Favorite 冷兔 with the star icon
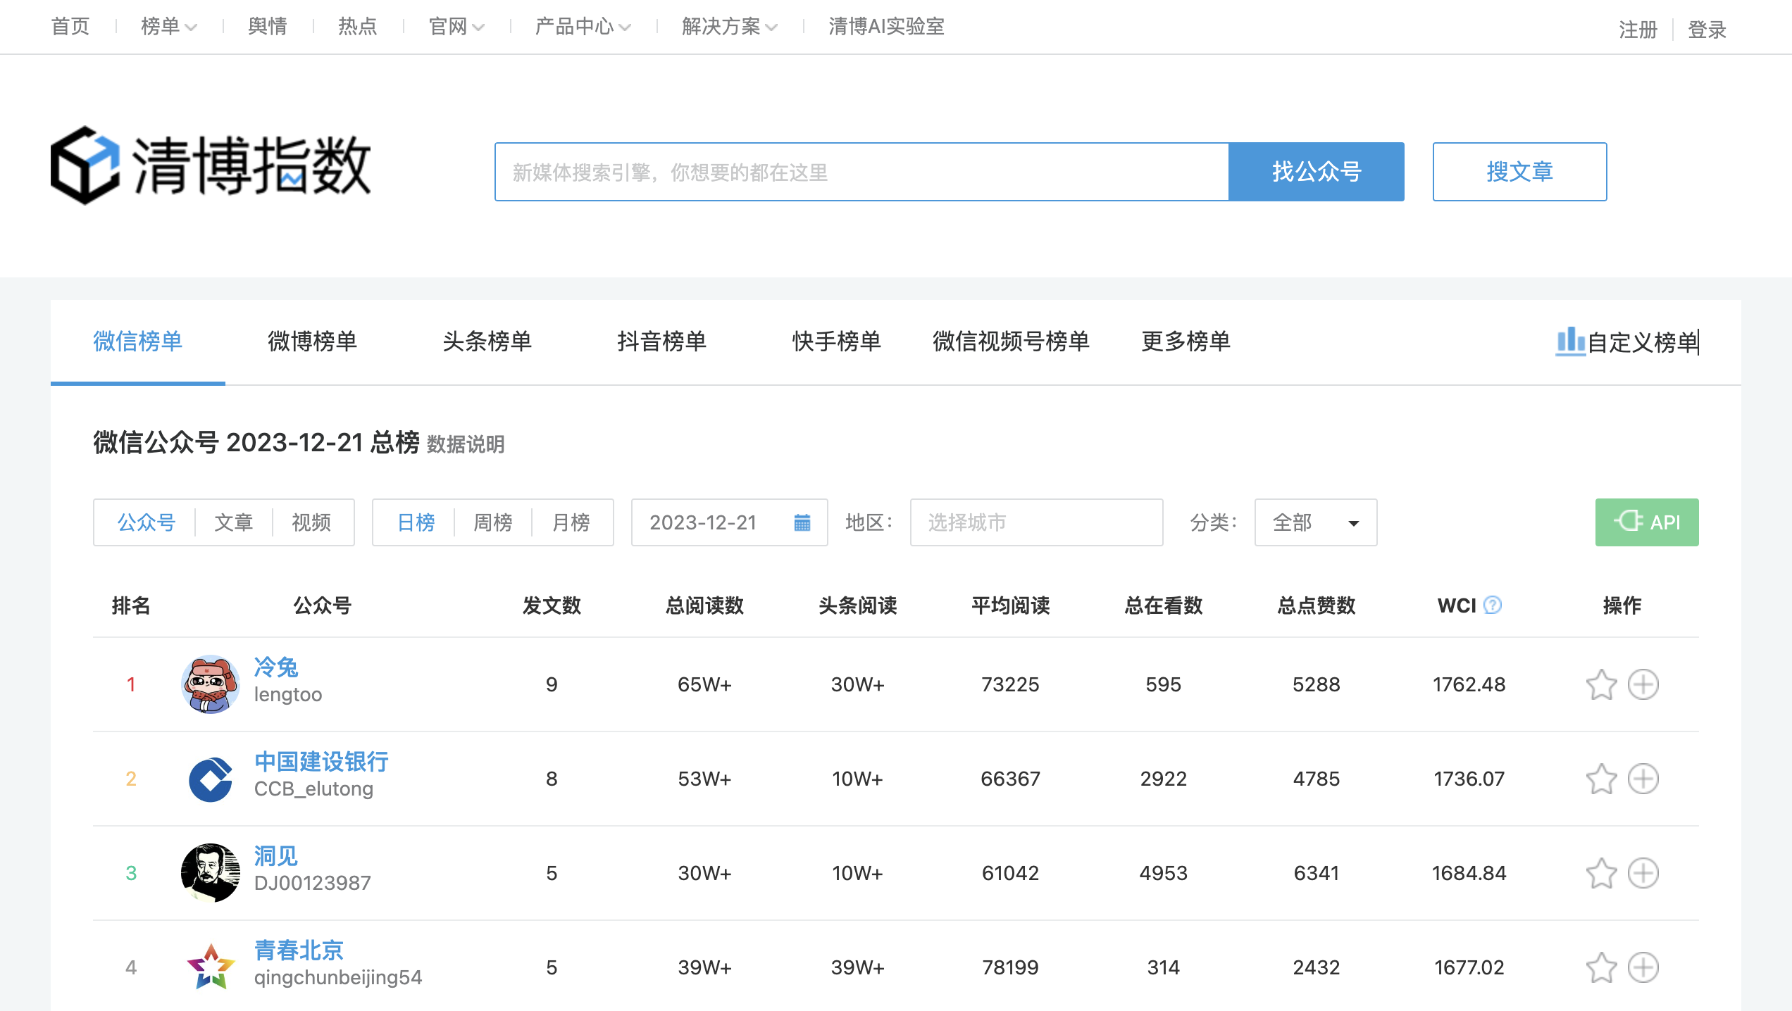This screenshot has height=1011, width=1792. [x=1601, y=684]
